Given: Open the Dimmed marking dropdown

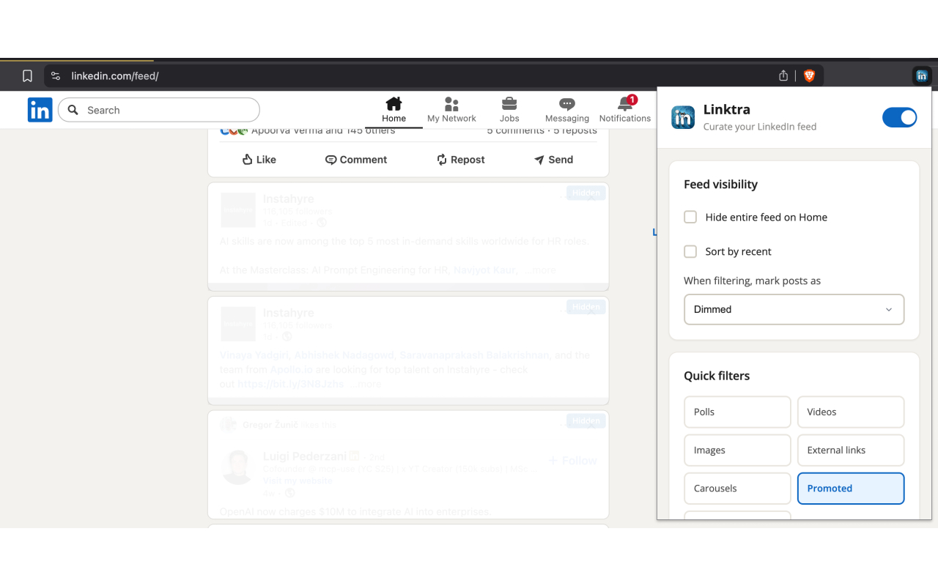Looking at the screenshot, I should (x=794, y=309).
